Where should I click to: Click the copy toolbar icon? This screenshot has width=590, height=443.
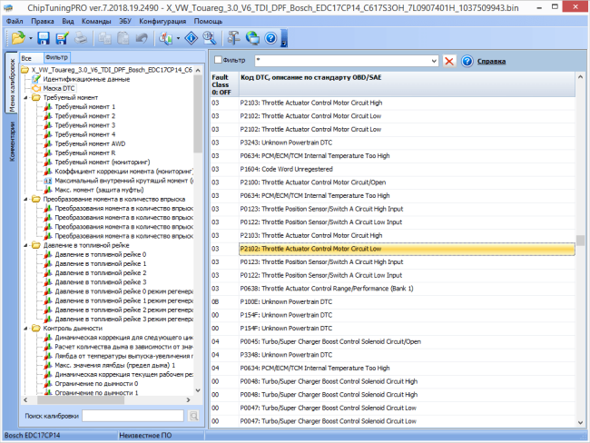tap(104, 38)
